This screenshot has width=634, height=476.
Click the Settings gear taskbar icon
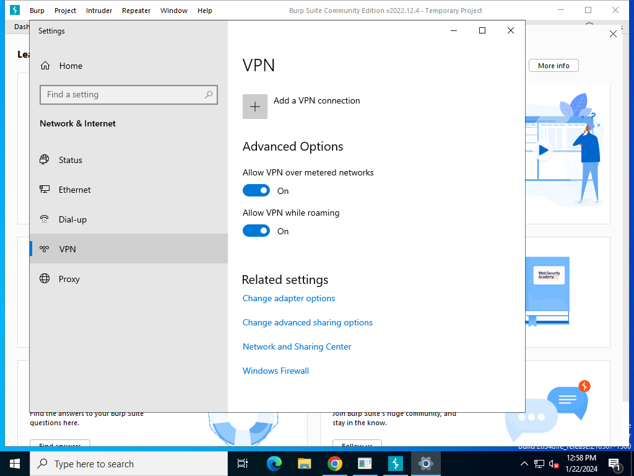pos(426,464)
